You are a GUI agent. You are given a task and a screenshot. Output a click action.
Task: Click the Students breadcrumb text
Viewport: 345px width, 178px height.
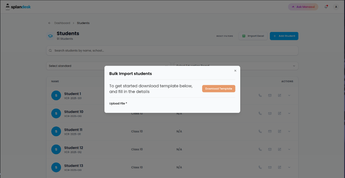(x=83, y=23)
